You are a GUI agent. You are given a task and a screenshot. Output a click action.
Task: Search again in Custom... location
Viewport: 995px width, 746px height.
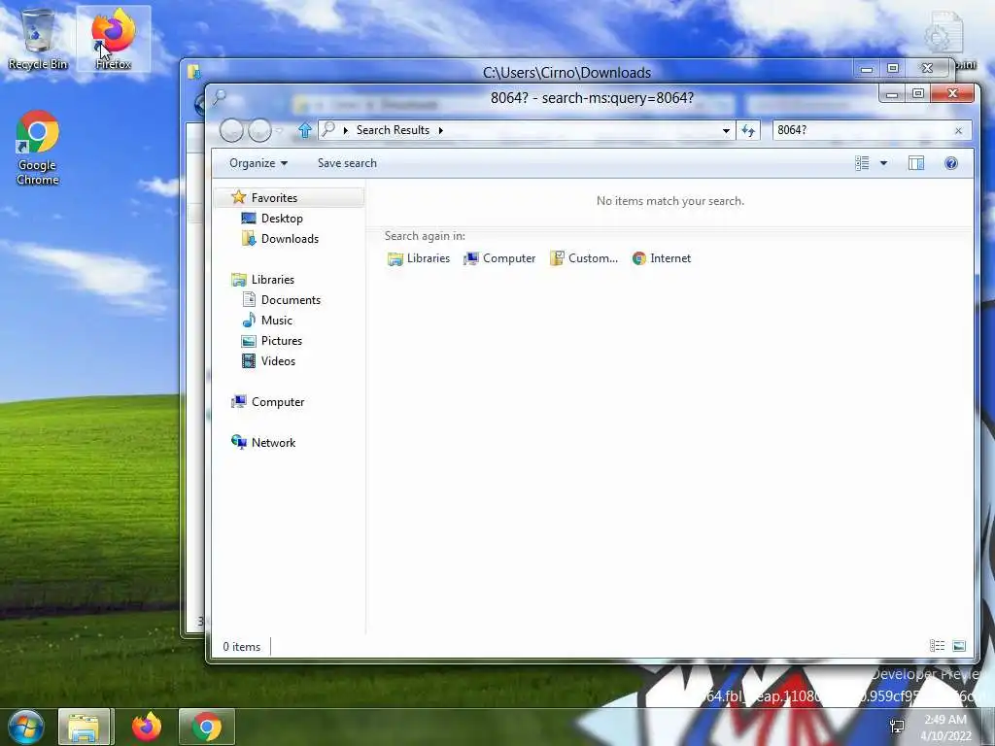point(584,258)
